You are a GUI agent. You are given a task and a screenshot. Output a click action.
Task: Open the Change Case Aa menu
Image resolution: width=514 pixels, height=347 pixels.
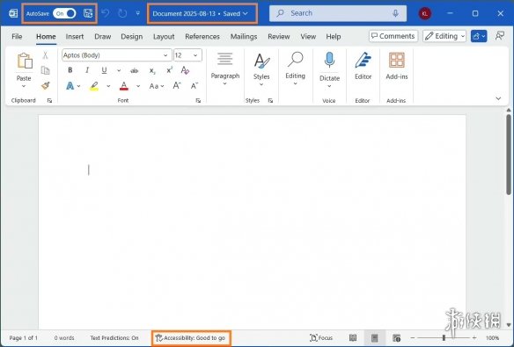coord(157,86)
